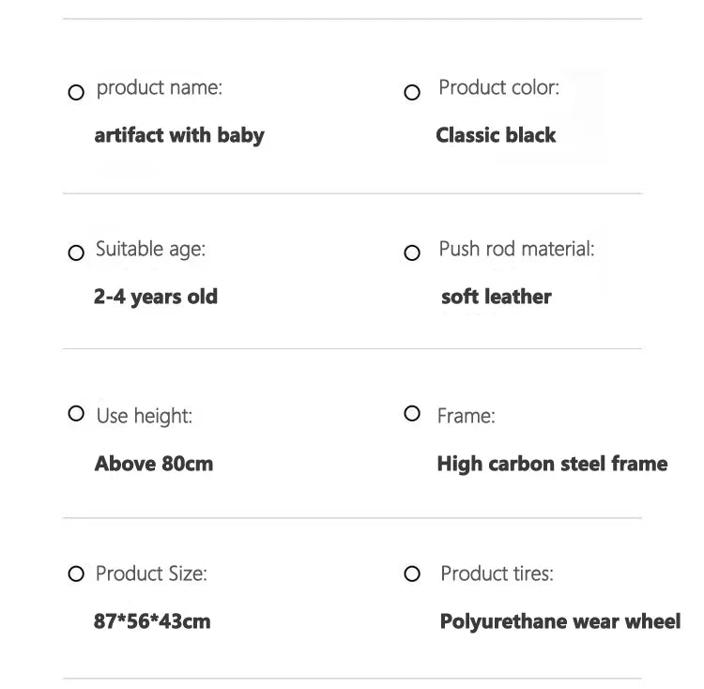The height and width of the screenshot is (689, 704).
Task: Select the circle next to Suitable age
Action: click(76, 253)
